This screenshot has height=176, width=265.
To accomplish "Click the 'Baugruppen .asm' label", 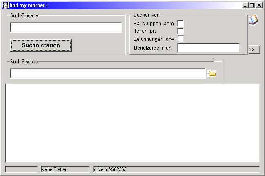I will [x=154, y=24].
